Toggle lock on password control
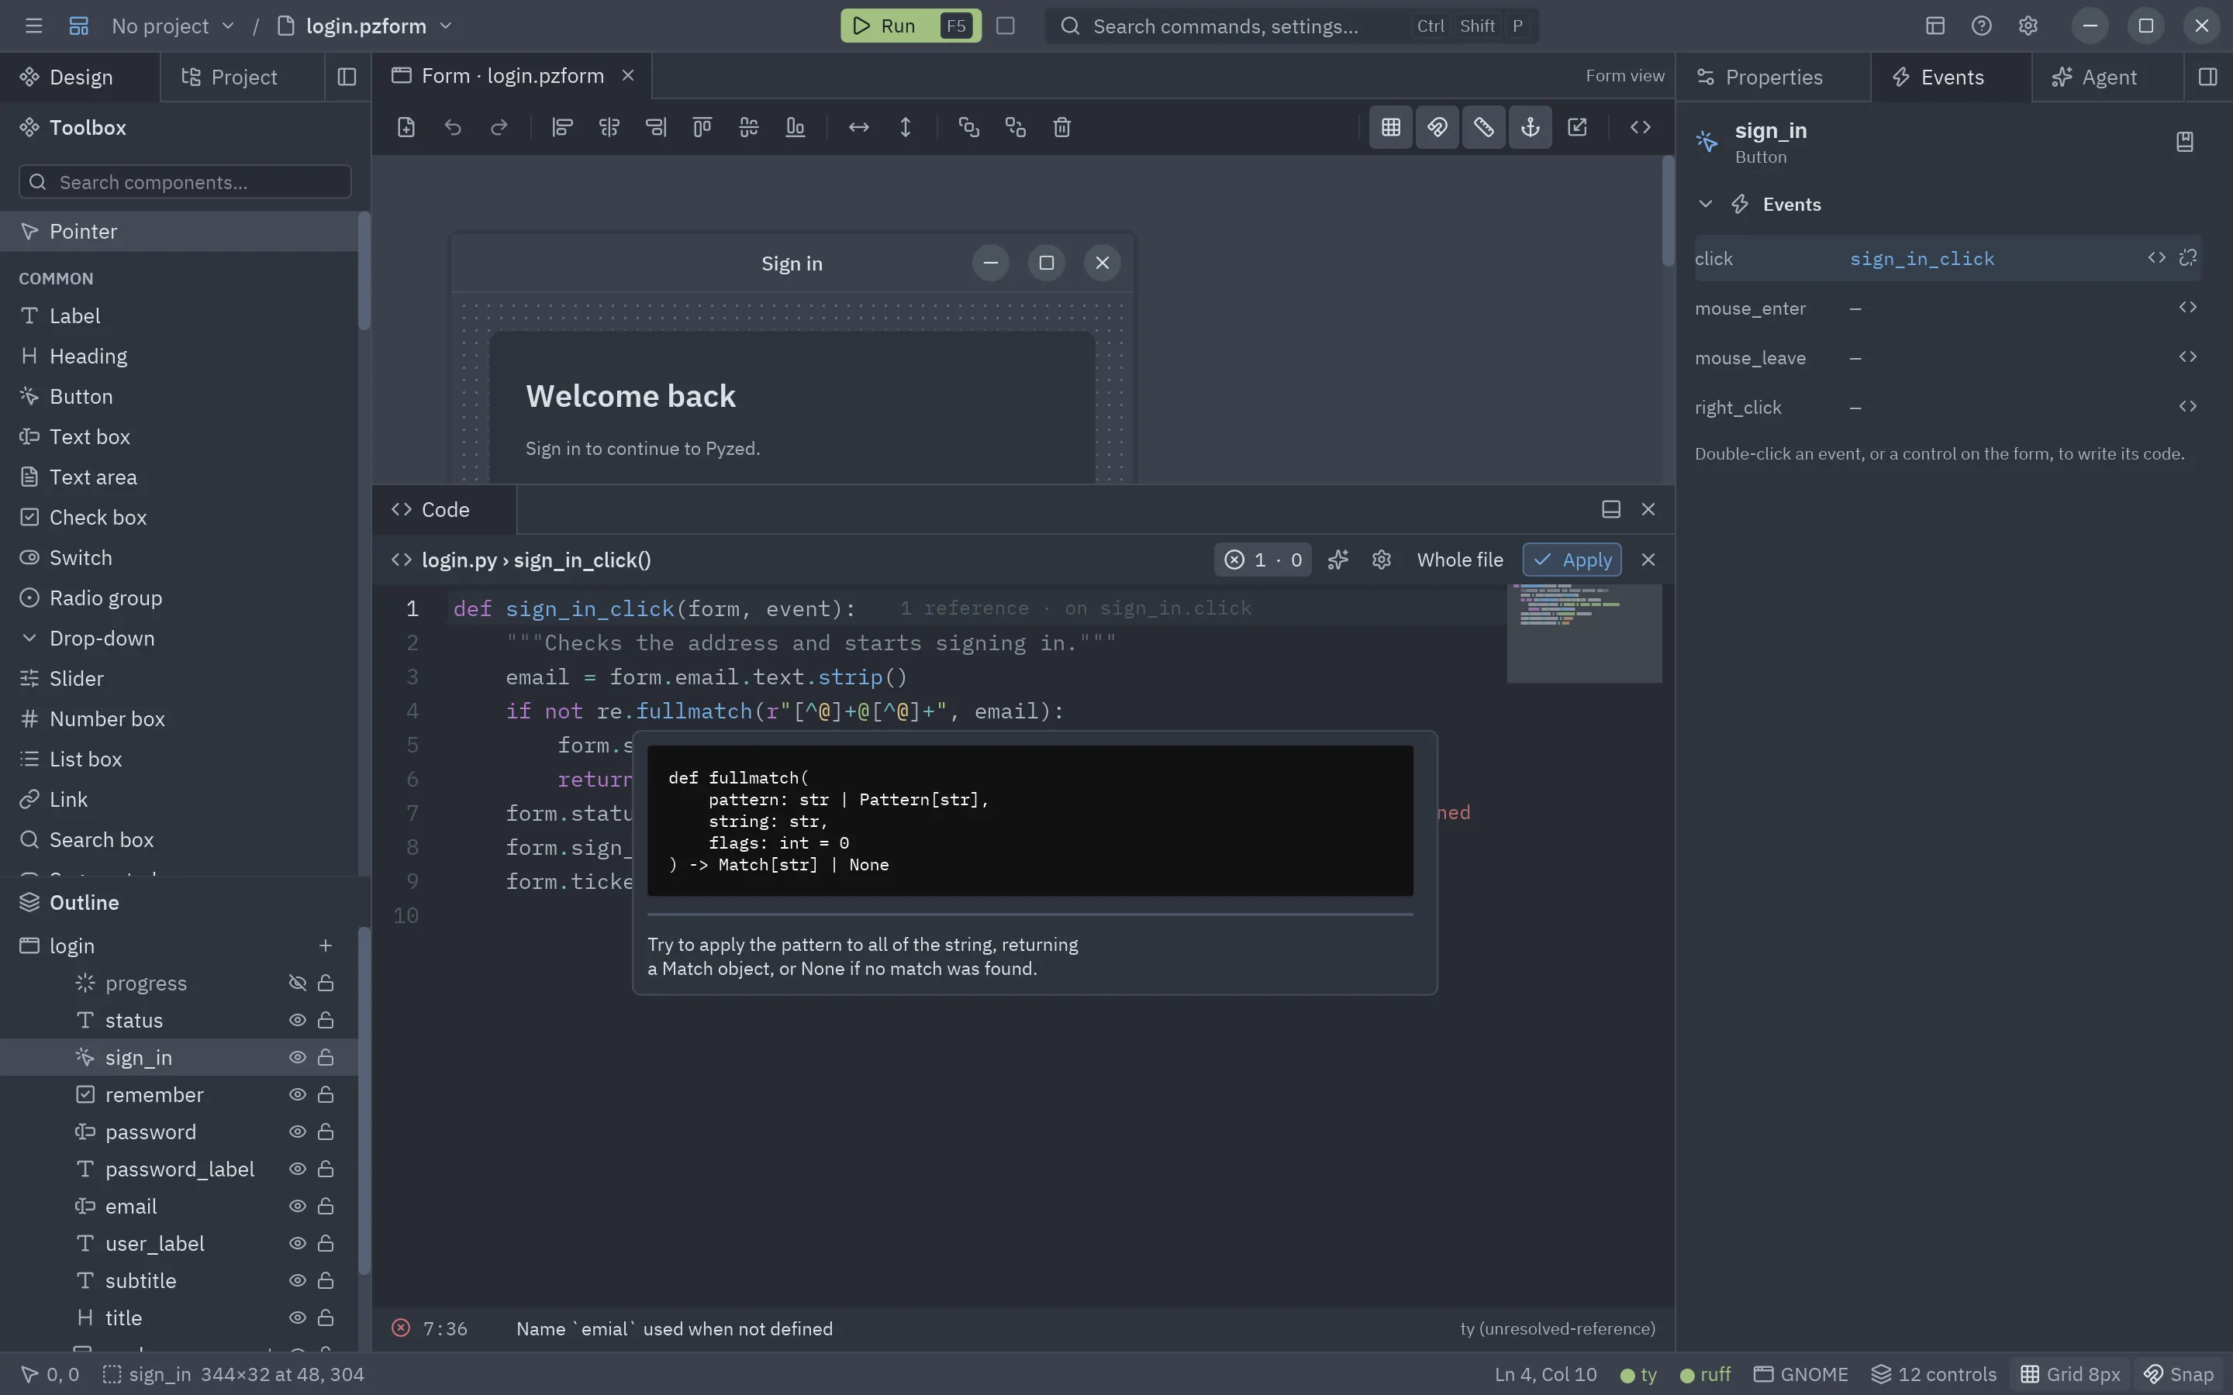The height and width of the screenshot is (1395, 2233). pyautogui.click(x=326, y=1132)
